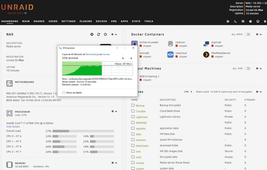Click the motherboard icon
The height and width of the screenshot is (170, 267).
[x=10, y=83]
